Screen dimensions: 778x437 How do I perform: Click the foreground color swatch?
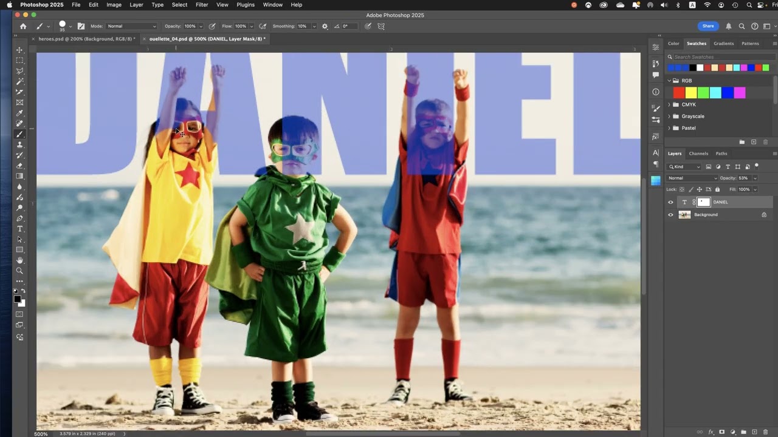pyautogui.click(x=18, y=298)
